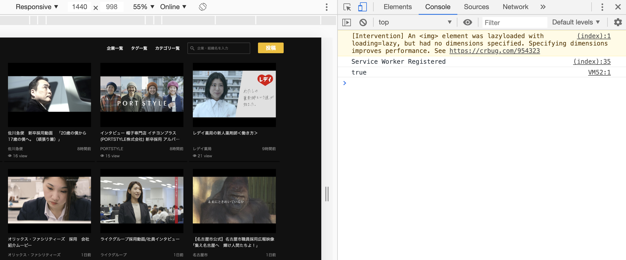
Task: Create live expression eye icon
Action: tap(467, 22)
